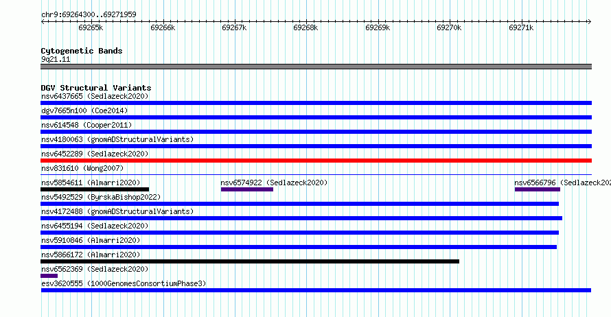
Task: Click the nsv5910846 (Almarri2020) label
Action: (91, 240)
